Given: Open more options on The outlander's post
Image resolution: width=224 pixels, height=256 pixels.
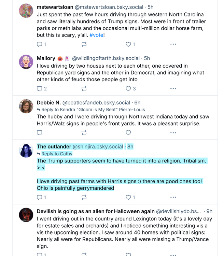Looking at the screenshot, I should [173, 197].
